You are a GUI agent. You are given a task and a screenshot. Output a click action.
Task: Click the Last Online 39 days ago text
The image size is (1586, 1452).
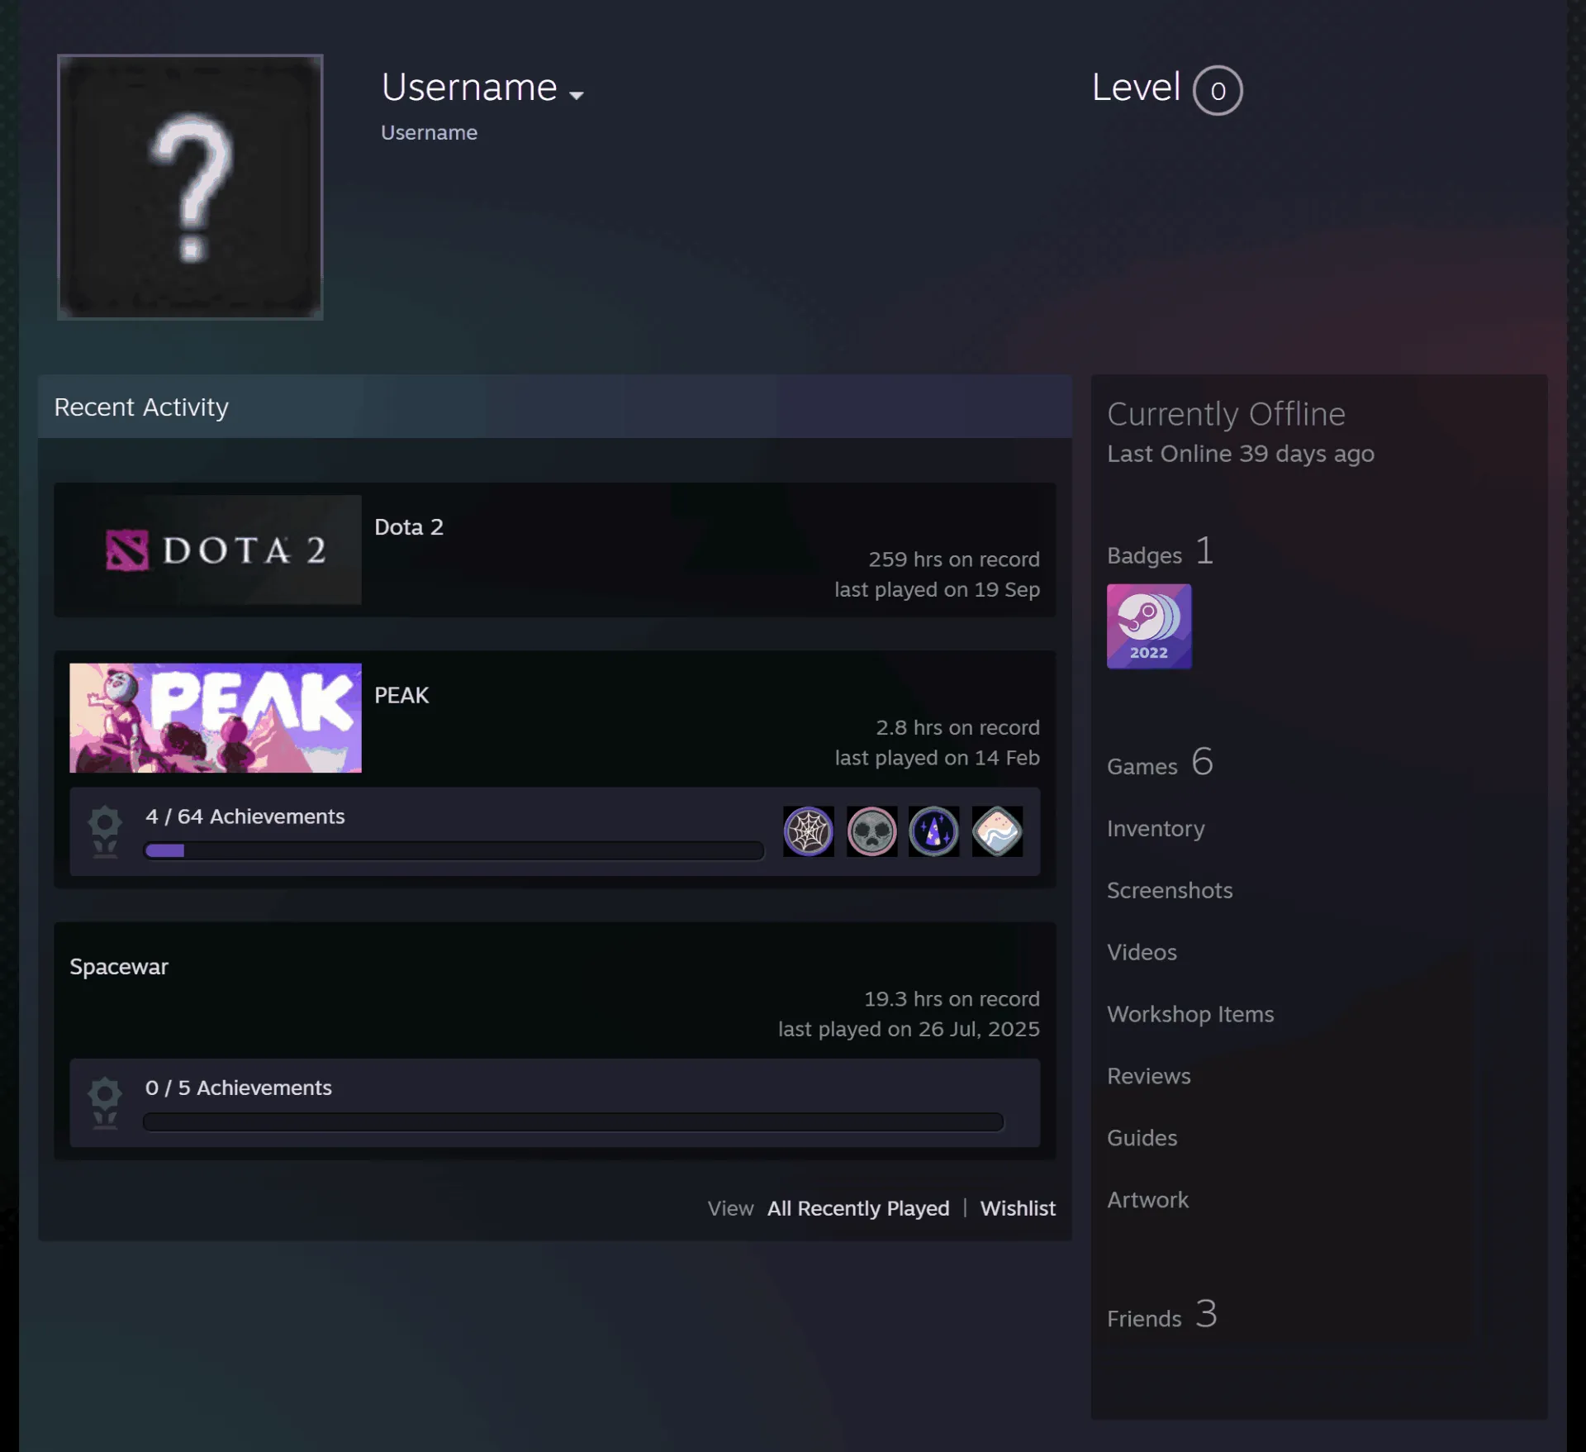tap(1240, 454)
